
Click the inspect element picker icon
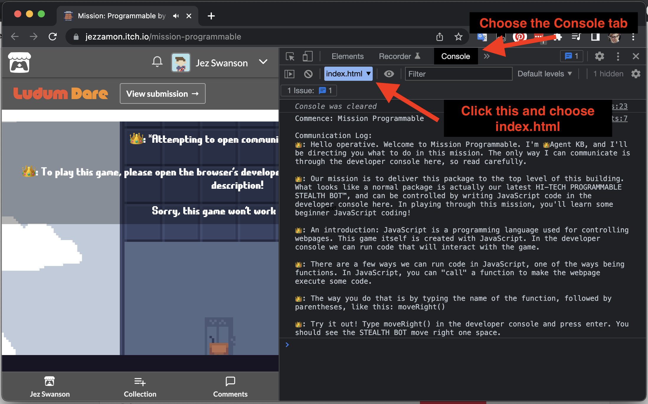(290, 56)
